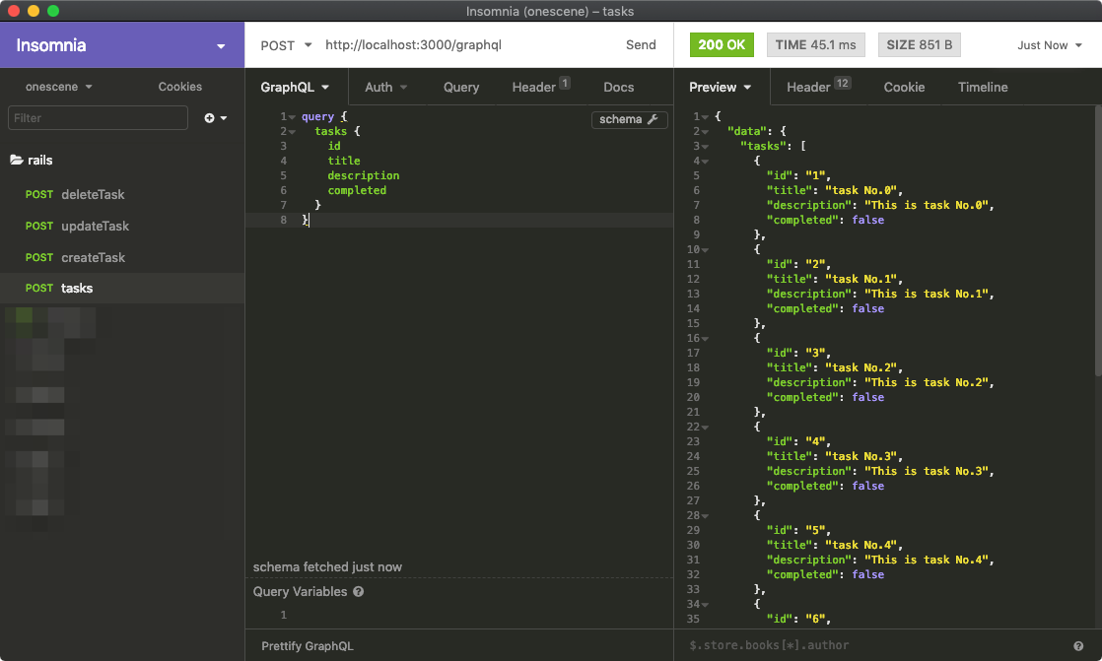
Task: Open the Insomnia app dropdown menu
Action: 221,46
